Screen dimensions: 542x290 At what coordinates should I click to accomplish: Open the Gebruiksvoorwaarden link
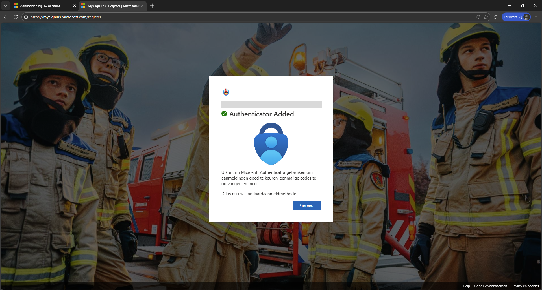(491, 286)
